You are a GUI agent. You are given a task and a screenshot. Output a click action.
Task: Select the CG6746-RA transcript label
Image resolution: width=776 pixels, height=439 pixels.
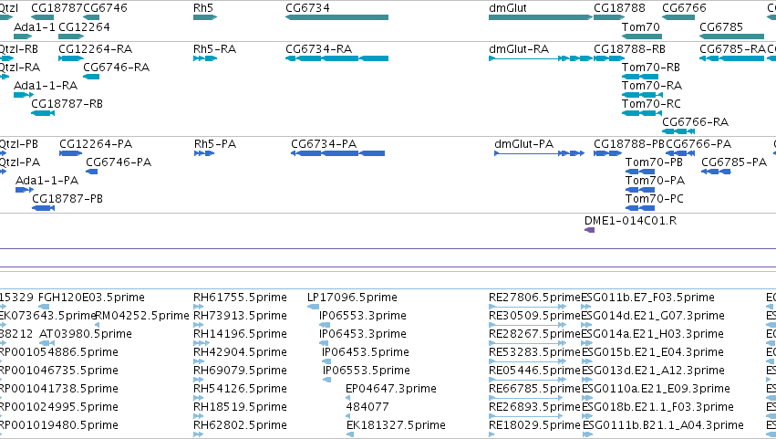(117, 68)
